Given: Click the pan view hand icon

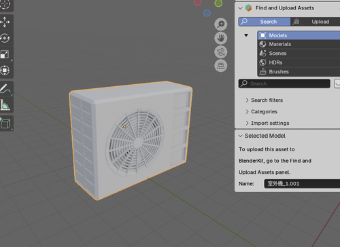Looking at the screenshot, I should (221, 38).
